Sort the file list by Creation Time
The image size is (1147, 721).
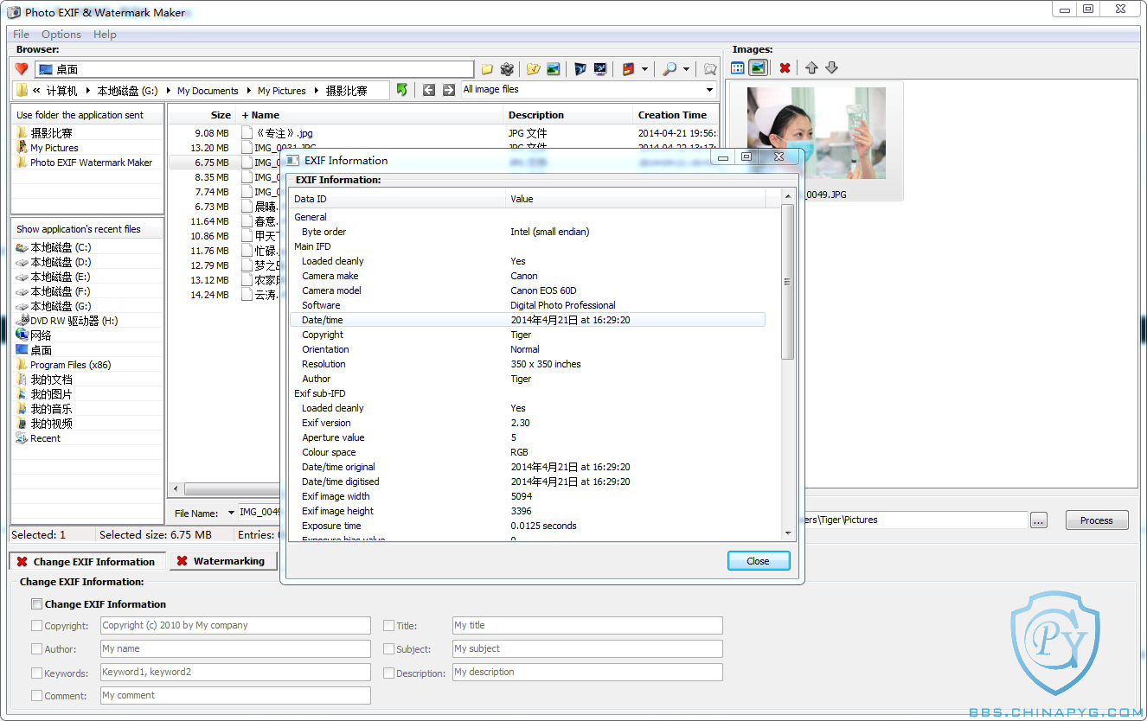click(x=676, y=115)
